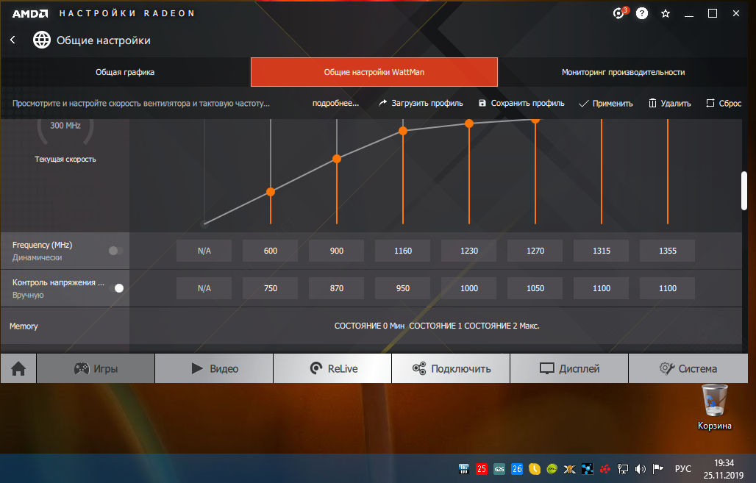Click the 600 MHz state graph point

pos(271,192)
